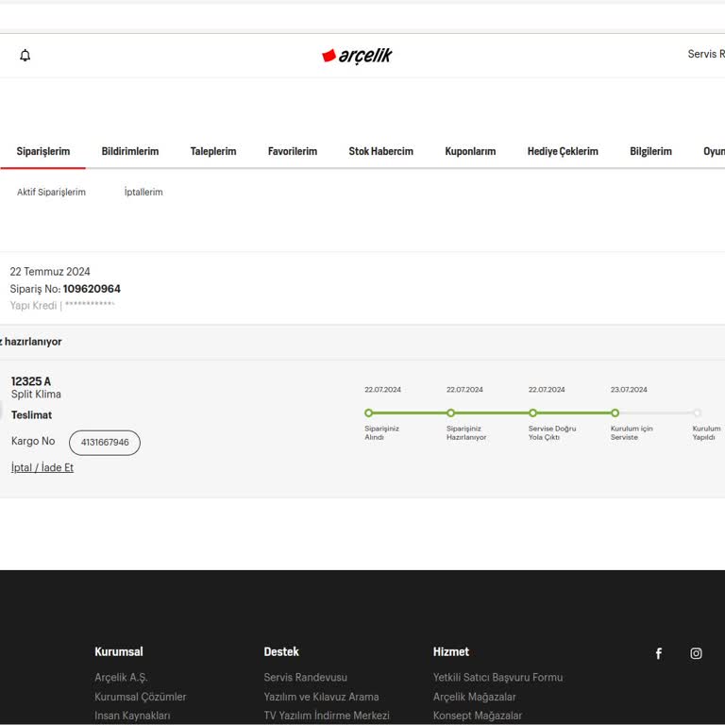Screen dimensions: 725x725
Task: Open Arçelik Mağazalar footer link
Action: (x=475, y=697)
